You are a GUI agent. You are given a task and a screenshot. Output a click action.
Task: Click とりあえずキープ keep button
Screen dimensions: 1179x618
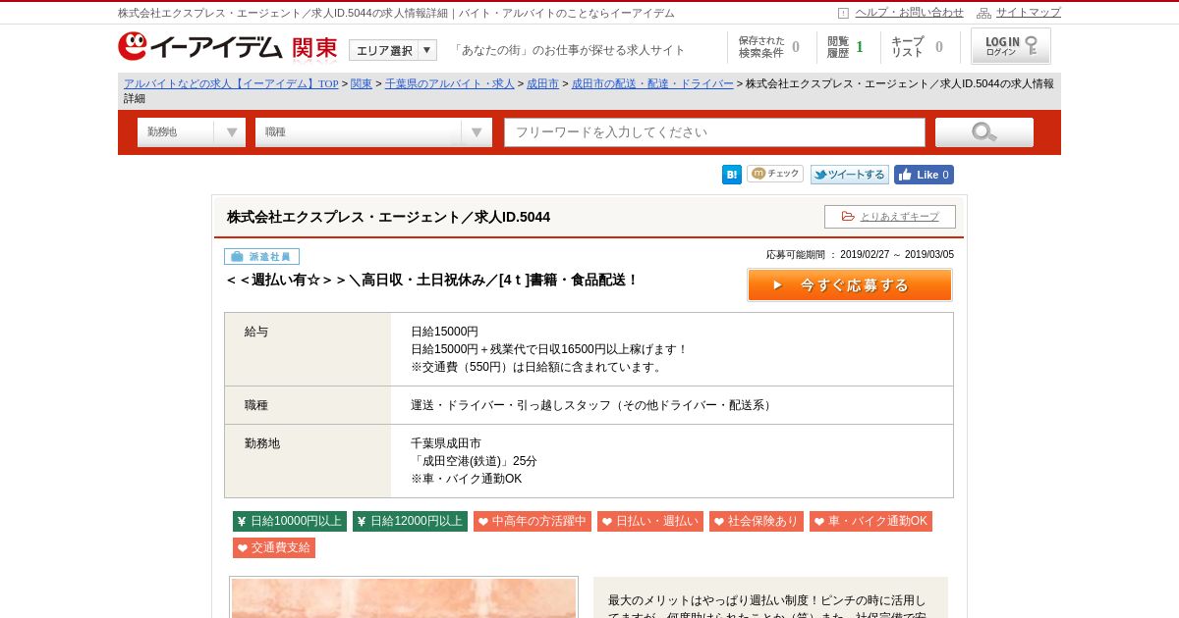click(890, 217)
